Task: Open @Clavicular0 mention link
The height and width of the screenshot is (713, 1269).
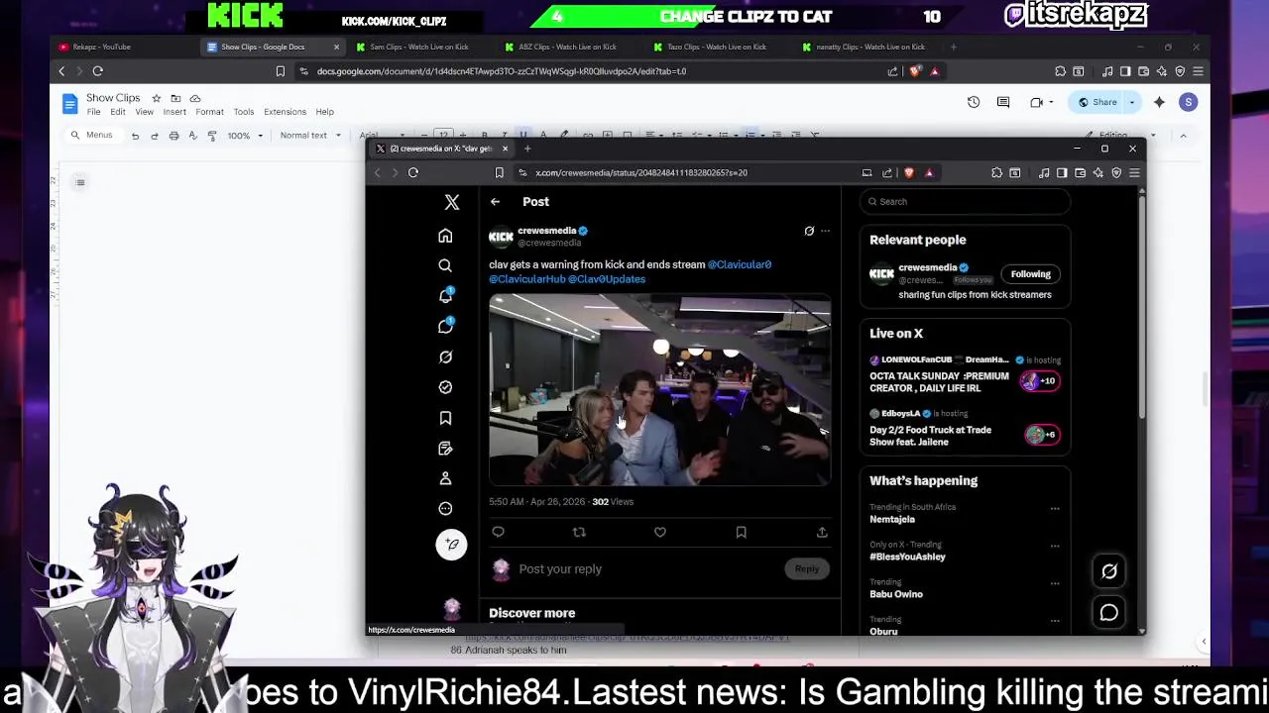Action: click(x=740, y=264)
